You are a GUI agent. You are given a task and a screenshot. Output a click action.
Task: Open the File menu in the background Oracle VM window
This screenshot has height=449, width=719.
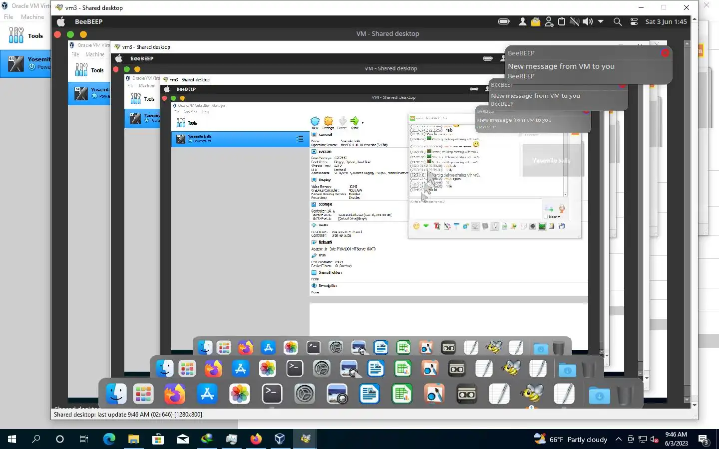[x=8, y=16]
